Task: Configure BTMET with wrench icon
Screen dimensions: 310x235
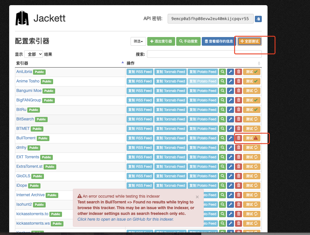Action: coord(230,129)
